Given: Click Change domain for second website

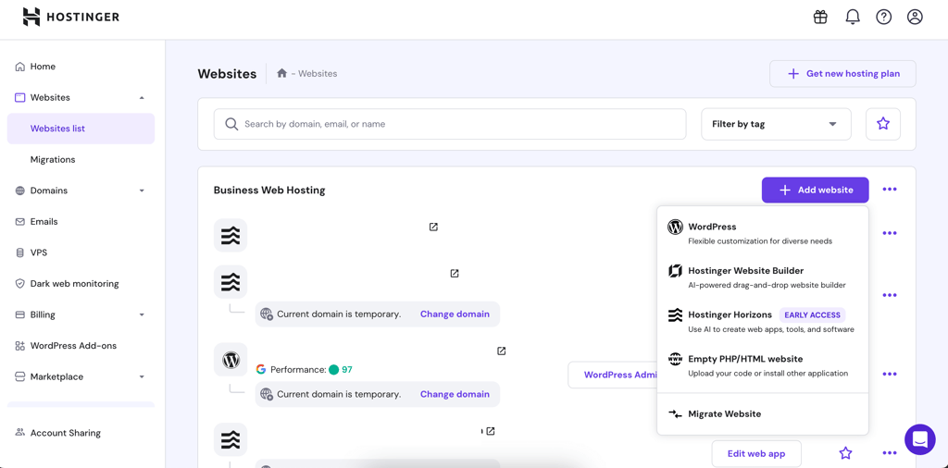Looking at the screenshot, I should pyautogui.click(x=455, y=314).
